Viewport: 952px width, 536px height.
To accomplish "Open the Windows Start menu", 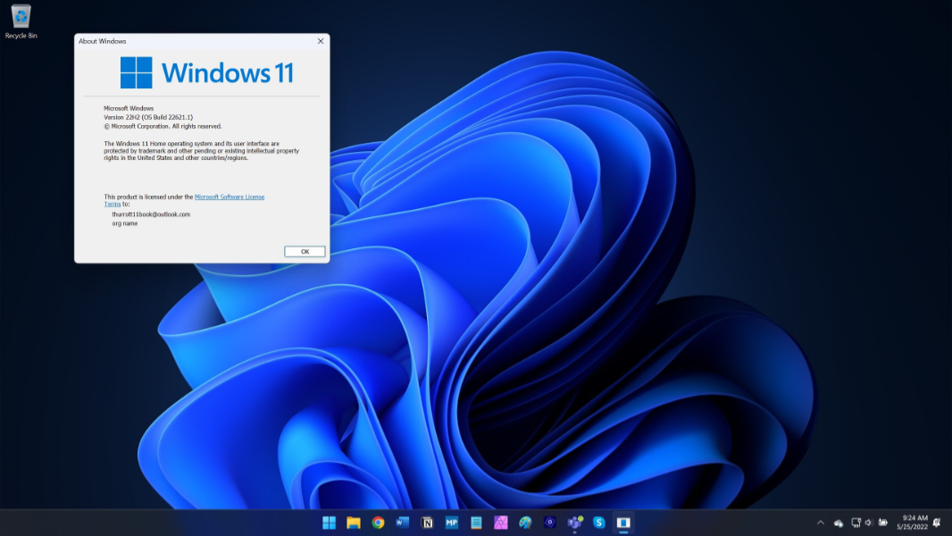I will click(x=330, y=523).
